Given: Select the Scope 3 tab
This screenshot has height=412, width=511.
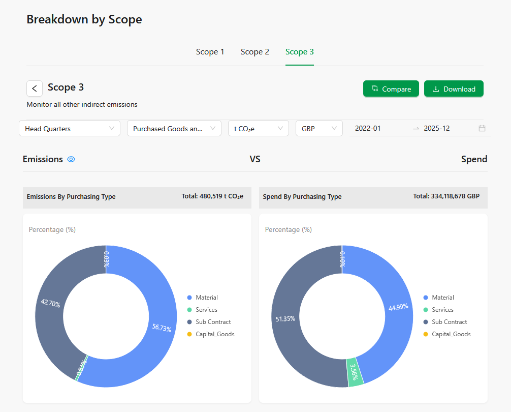Looking at the screenshot, I should [x=300, y=52].
